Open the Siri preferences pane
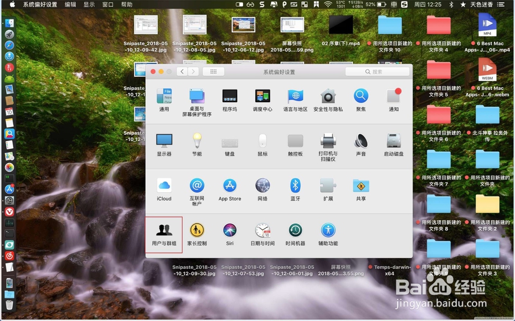515x321 pixels. tap(230, 233)
